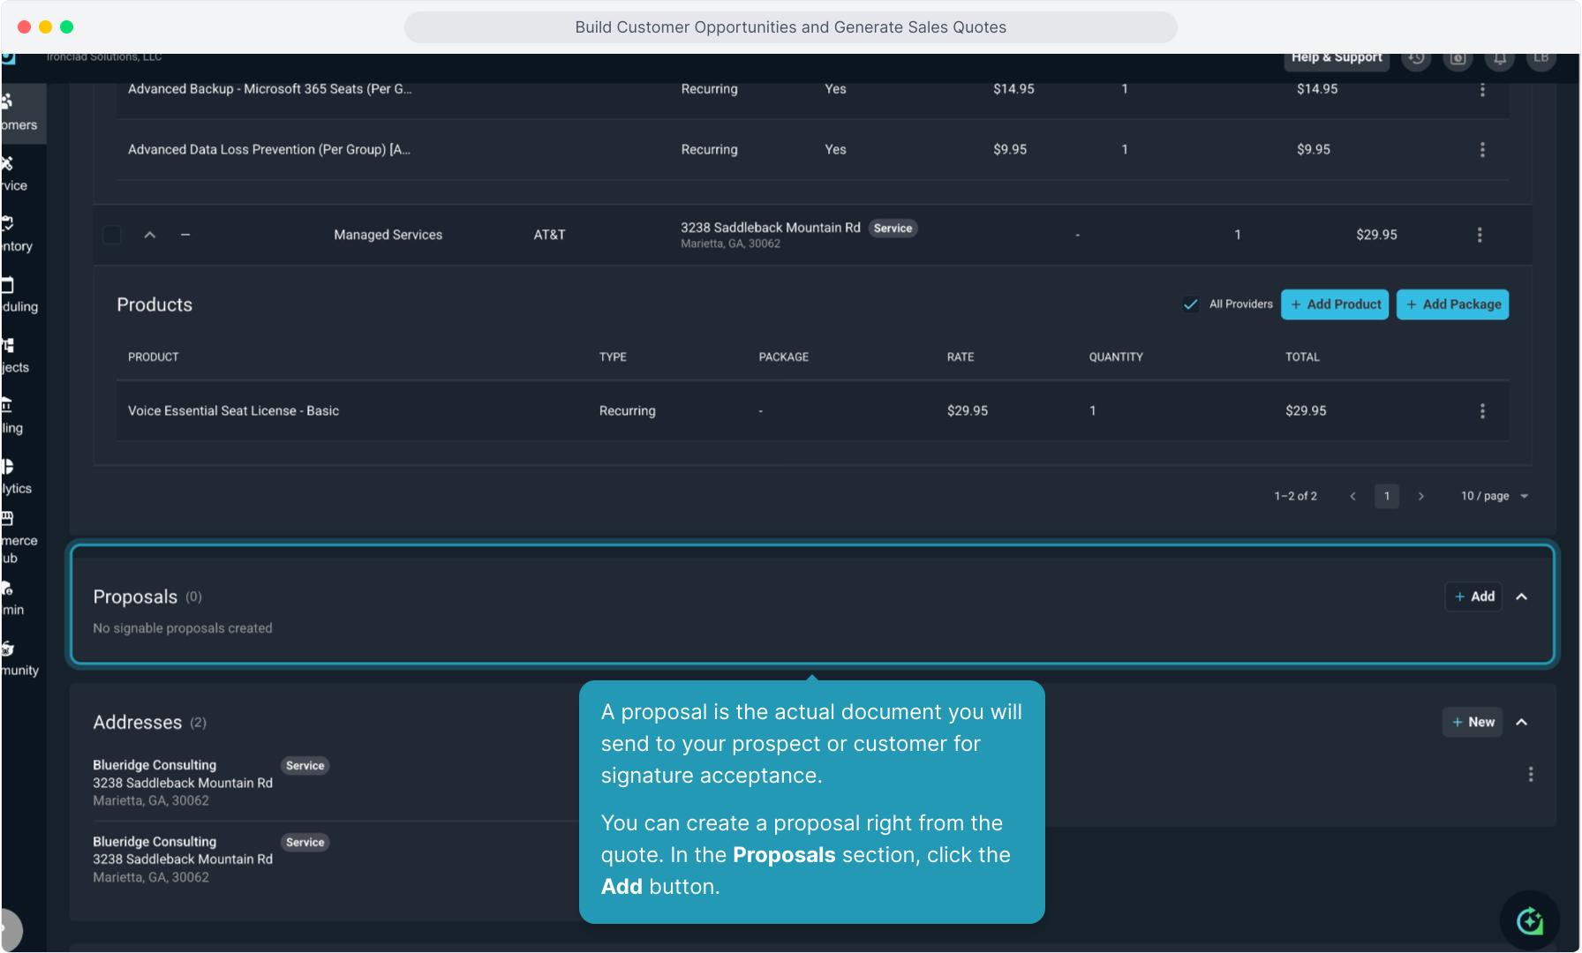Image resolution: width=1582 pixels, height=953 pixels.
Task: Collapse the Proposals section
Action: click(1522, 597)
